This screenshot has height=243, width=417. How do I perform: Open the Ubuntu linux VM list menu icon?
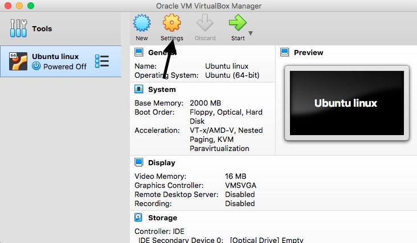coord(102,61)
